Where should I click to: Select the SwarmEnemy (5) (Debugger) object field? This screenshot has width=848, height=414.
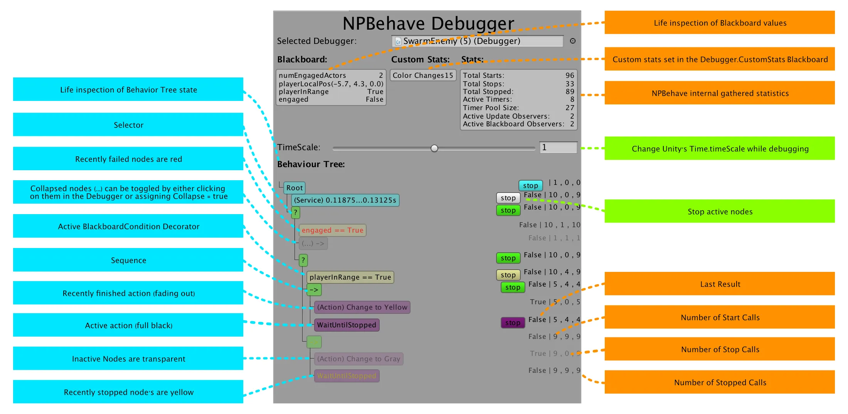478,41
